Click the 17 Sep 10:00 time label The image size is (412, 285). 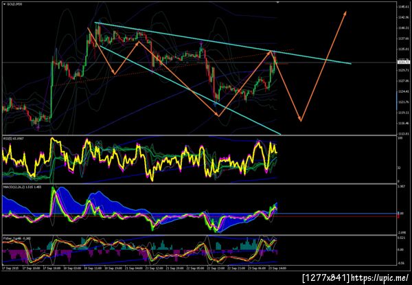point(32,269)
